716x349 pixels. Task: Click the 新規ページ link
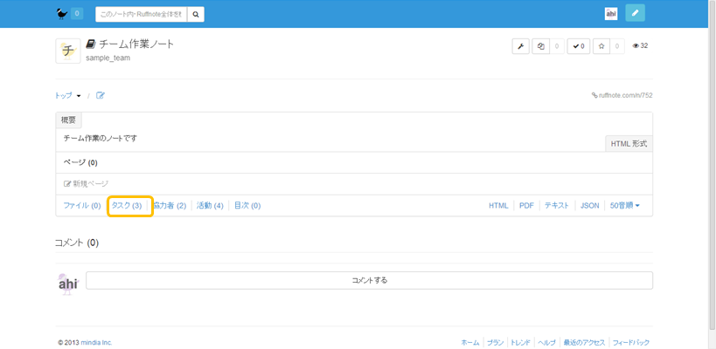pos(86,184)
